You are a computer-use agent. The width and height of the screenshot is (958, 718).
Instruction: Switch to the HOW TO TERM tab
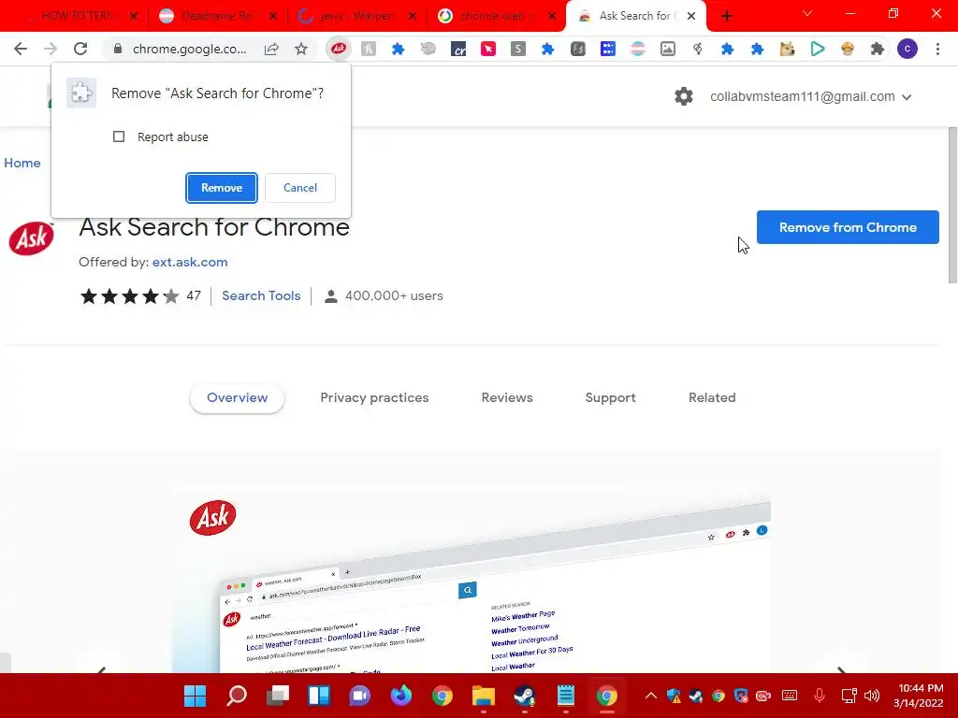tap(78, 16)
